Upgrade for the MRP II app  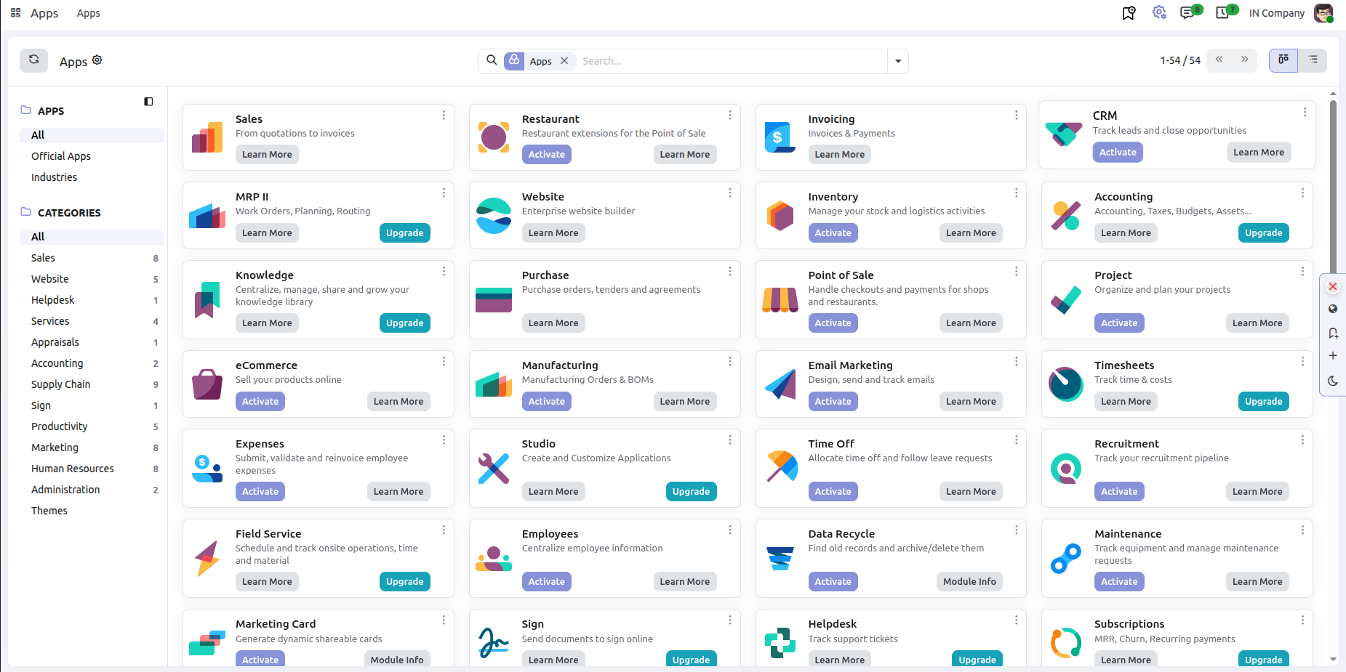404,232
